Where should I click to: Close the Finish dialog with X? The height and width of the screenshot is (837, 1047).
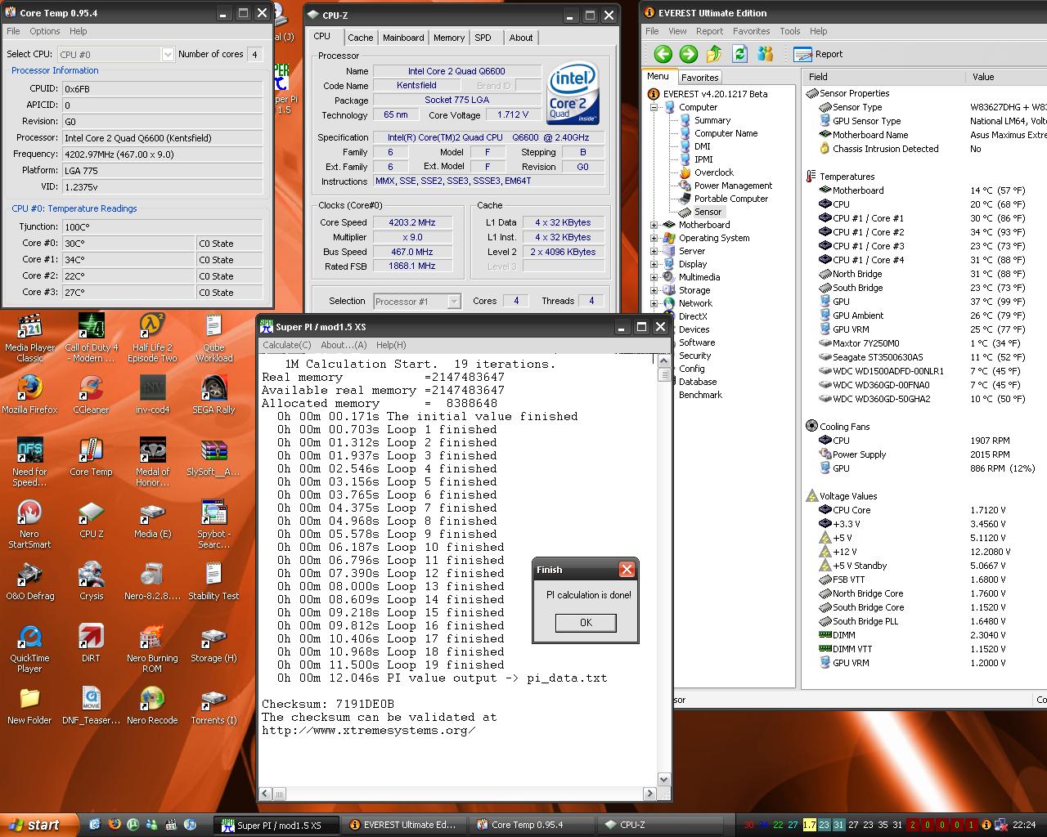pyautogui.click(x=627, y=570)
